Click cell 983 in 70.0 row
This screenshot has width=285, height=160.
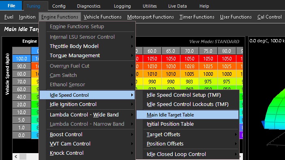click(x=189, y=81)
